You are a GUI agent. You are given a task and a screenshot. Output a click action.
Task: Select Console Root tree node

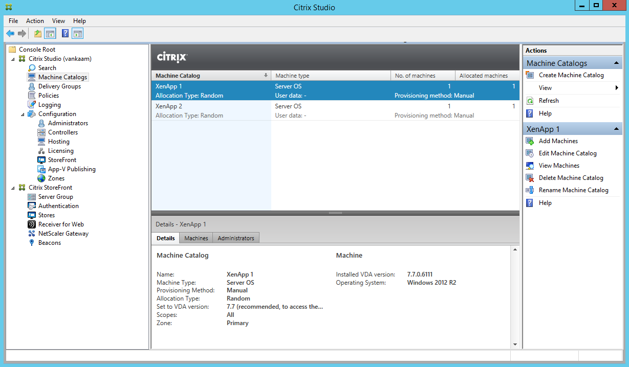pos(37,50)
